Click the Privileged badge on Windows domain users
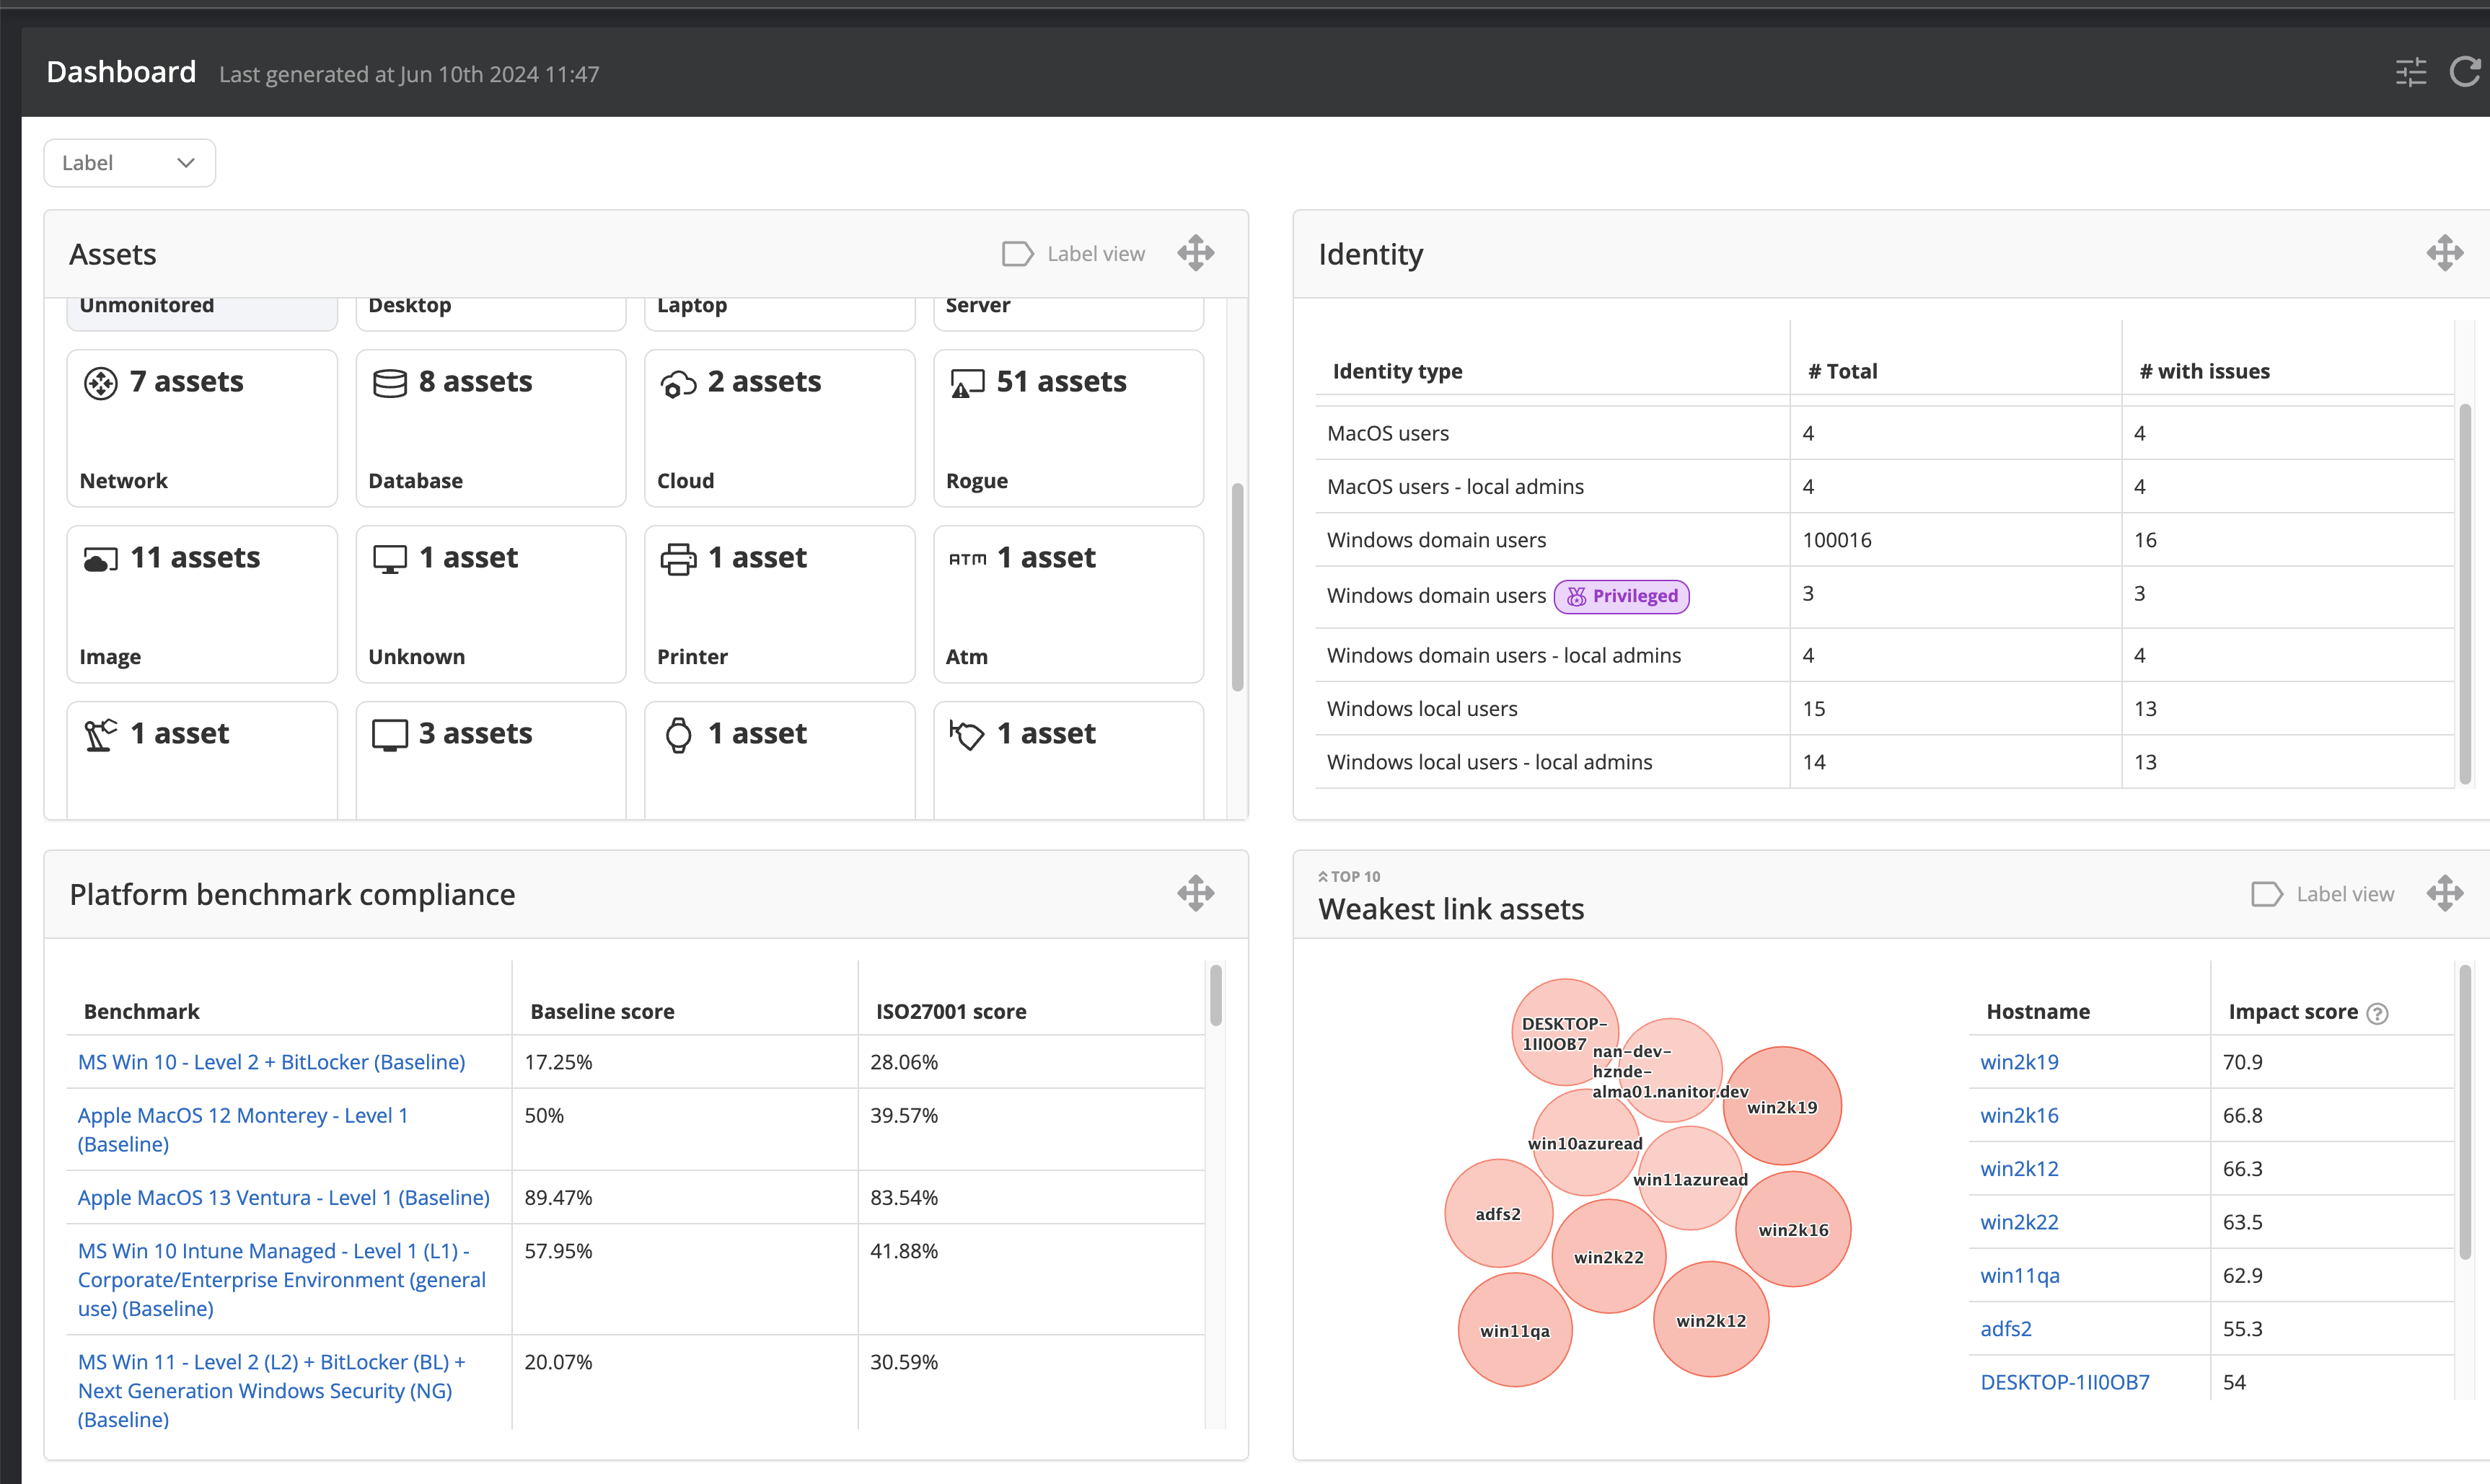Viewport: 2490px width, 1484px height. (1621, 596)
